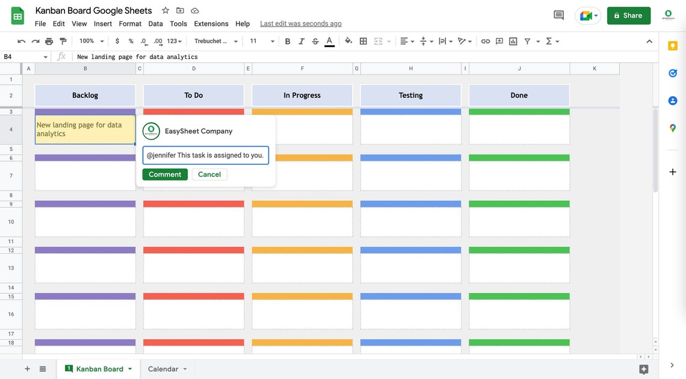Screen dimensions: 686x379
Task: Open the Borders tool
Action: coord(363,41)
